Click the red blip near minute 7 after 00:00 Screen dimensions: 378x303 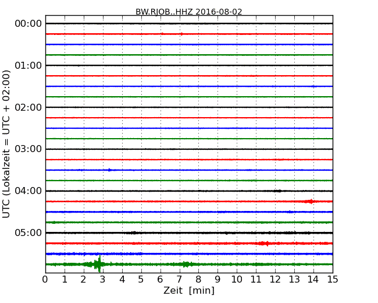(181, 34)
